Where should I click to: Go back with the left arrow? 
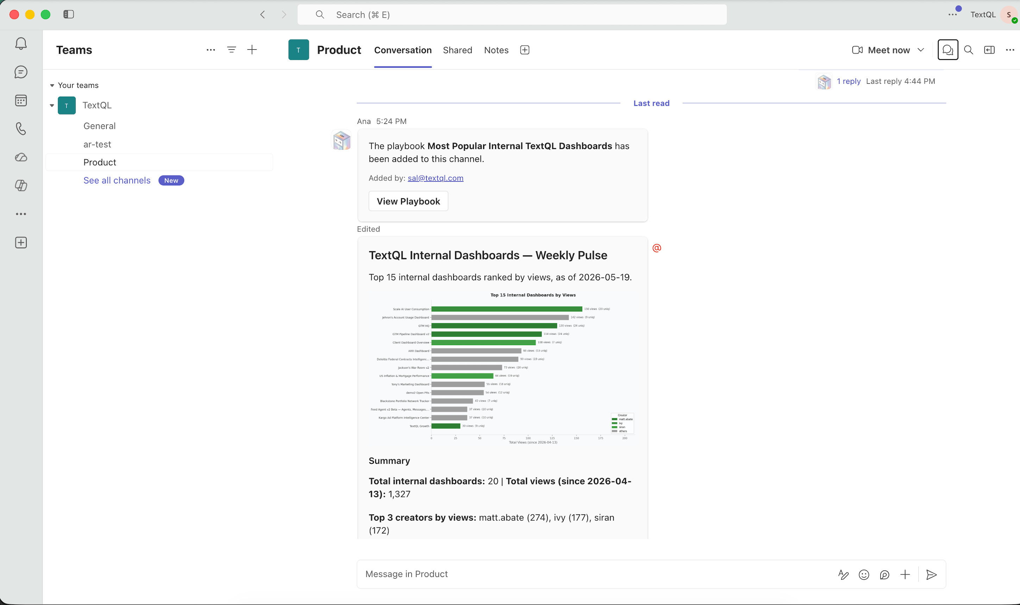click(263, 15)
